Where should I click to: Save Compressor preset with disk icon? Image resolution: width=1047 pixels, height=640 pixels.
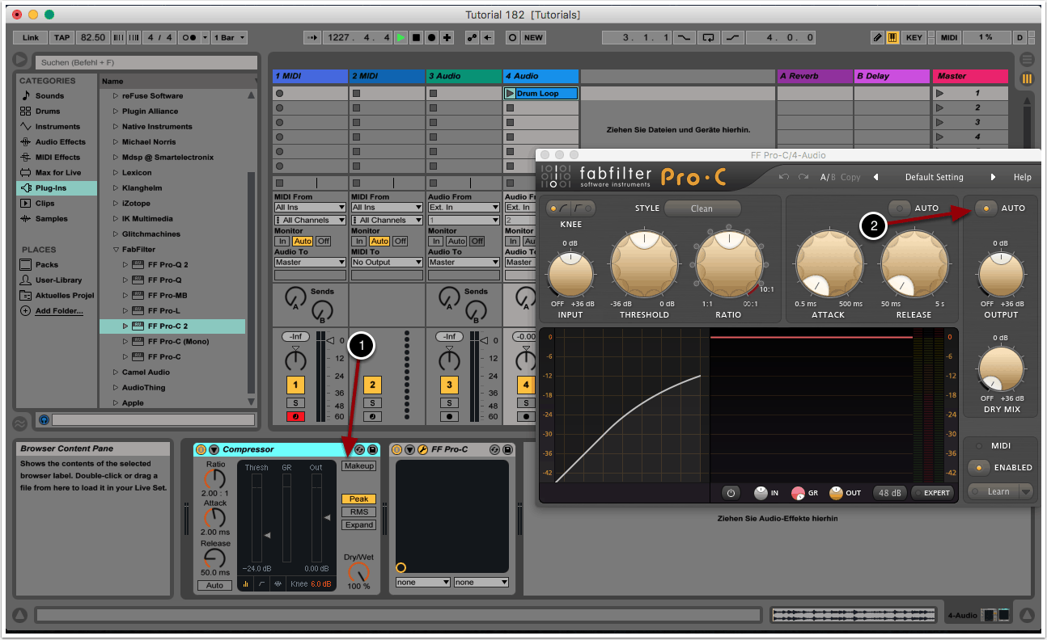pos(372,449)
